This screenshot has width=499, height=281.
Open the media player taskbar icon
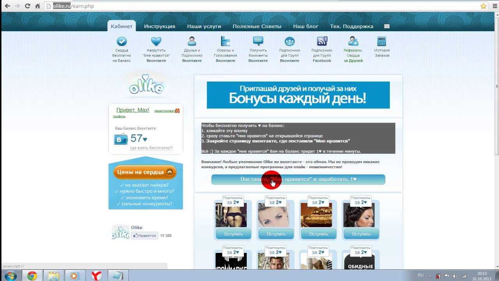pyautogui.click(x=74, y=276)
